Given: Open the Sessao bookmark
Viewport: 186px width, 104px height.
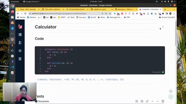Looking at the screenshot, I should coord(21,17).
